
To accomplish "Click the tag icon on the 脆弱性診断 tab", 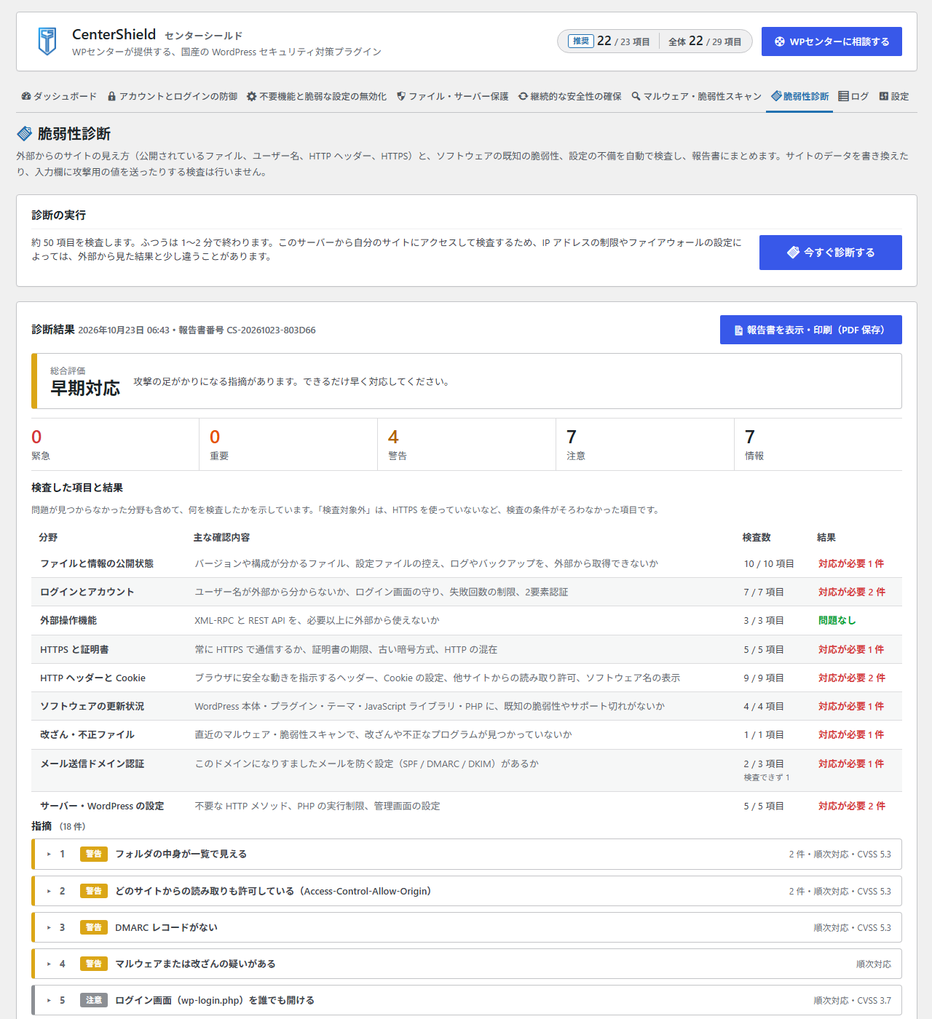I will coord(776,96).
